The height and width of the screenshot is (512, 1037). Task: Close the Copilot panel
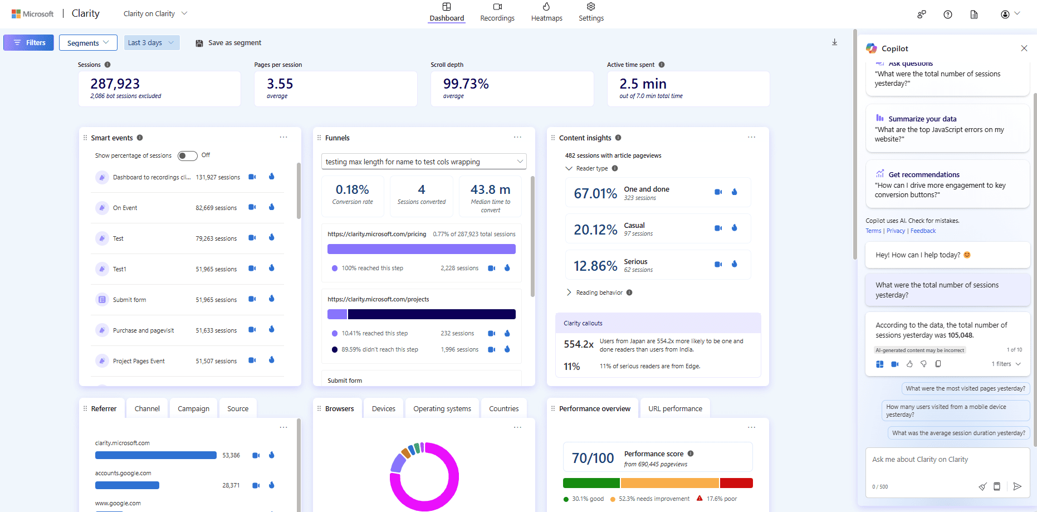(x=1024, y=48)
